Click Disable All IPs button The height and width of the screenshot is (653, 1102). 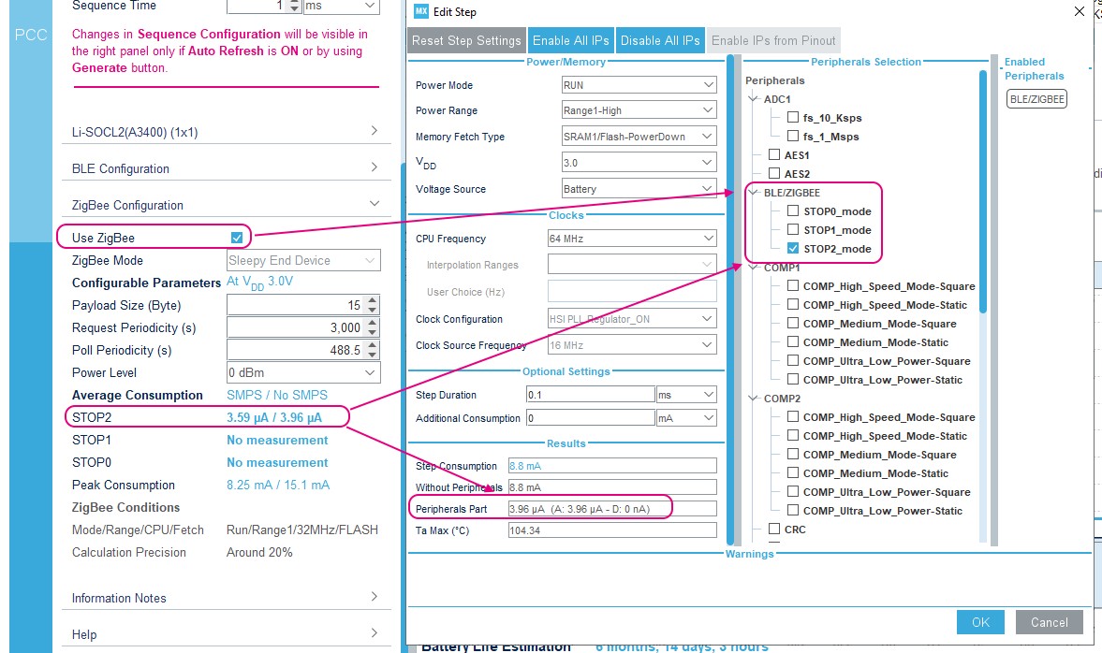[x=660, y=41]
